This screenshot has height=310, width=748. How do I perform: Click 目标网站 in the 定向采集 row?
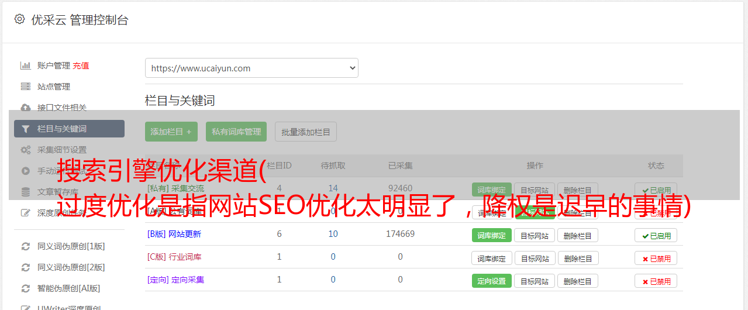point(535,281)
